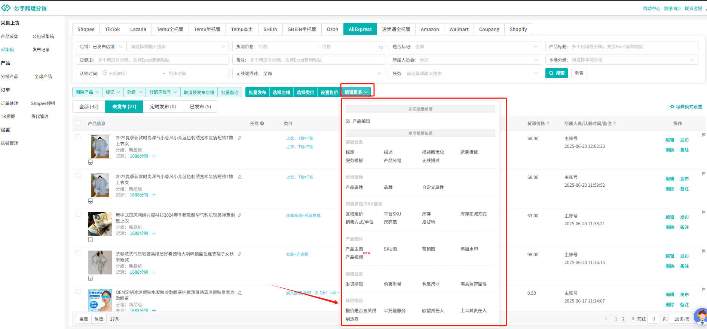Open the 编辑更多 dropdown button
The width and height of the screenshot is (707, 329).
(x=356, y=92)
